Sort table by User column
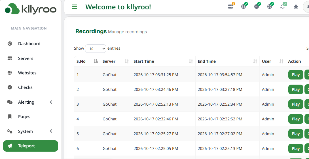The image size is (309, 159). click(x=272, y=61)
